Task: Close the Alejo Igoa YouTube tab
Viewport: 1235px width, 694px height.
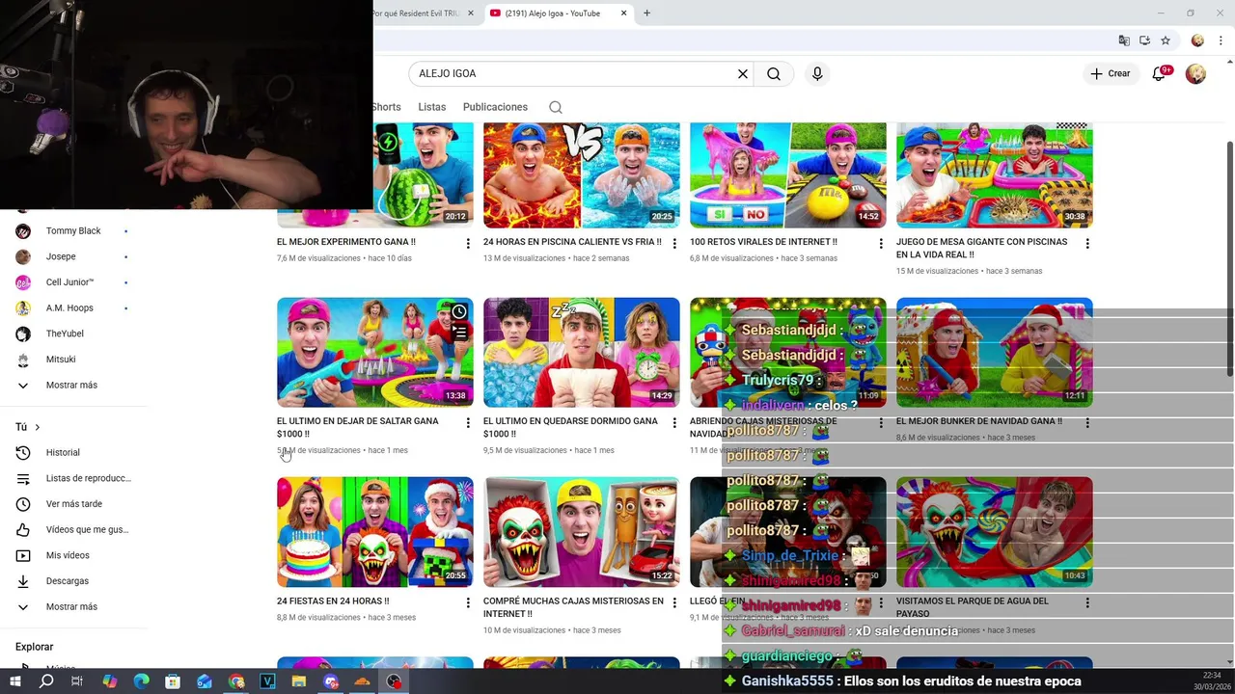Action: click(623, 13)
